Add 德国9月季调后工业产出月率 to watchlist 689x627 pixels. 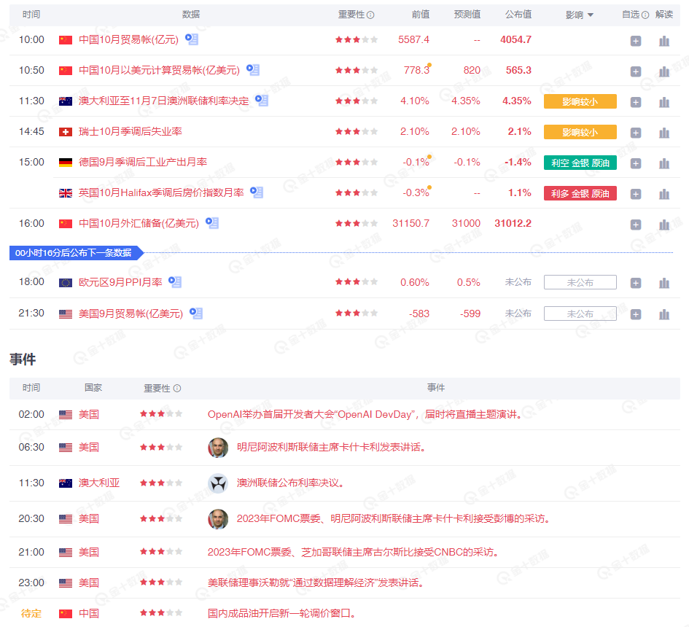(635, 163)
